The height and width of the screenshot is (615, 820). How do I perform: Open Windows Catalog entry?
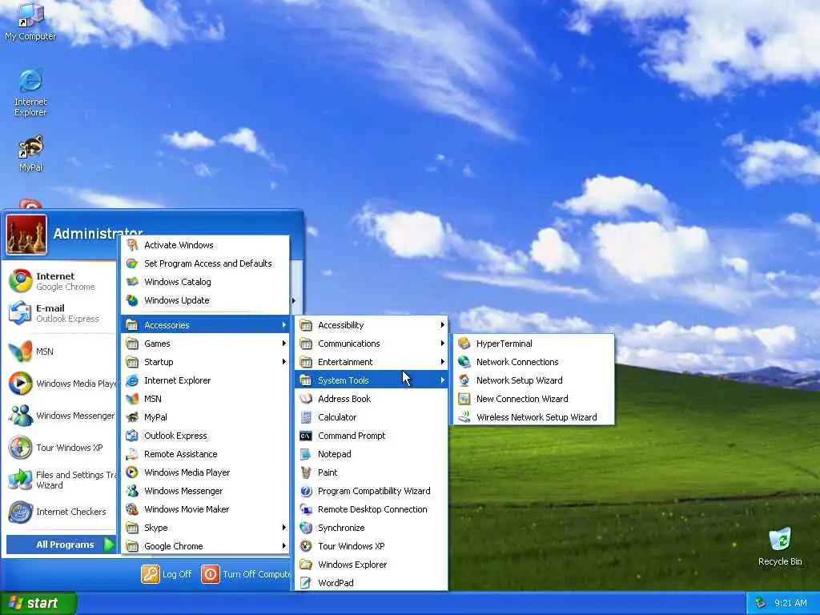pos(206,282)
